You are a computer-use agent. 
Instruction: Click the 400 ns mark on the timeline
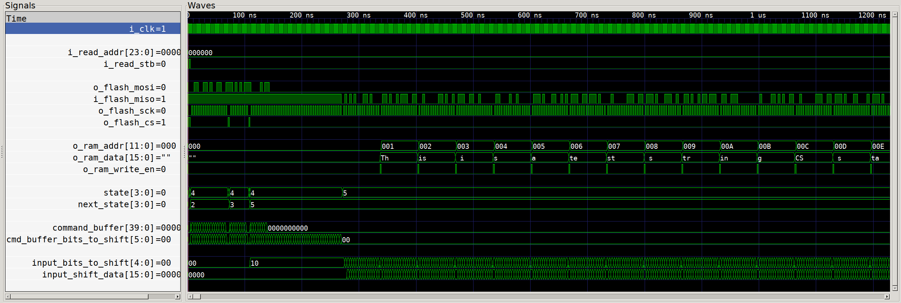click(416, 15)
